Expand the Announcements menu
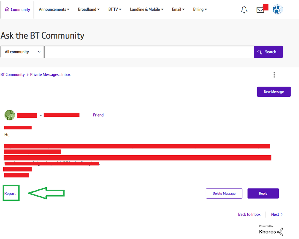Image resolution: width=299 pixels, height=239 pixels. pos(54,10)
